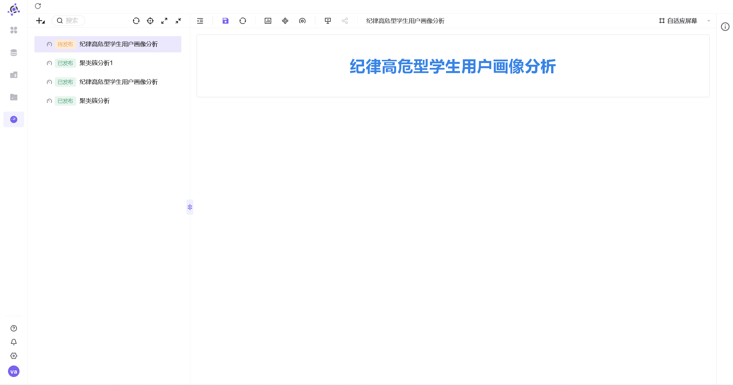Viewport: 733px width, 385px height.
Task: Open the help question mark icon
Action: click(x=14, y=328)
